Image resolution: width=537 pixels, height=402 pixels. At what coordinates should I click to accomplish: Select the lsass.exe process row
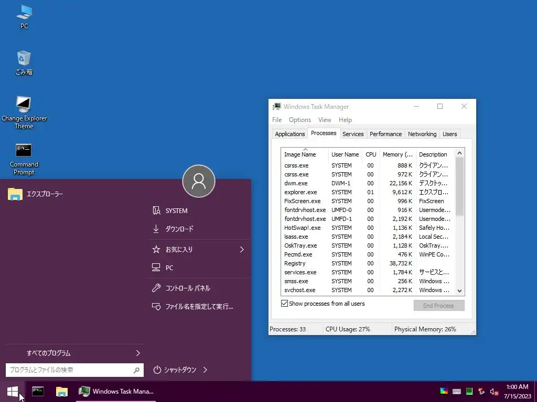368,237
